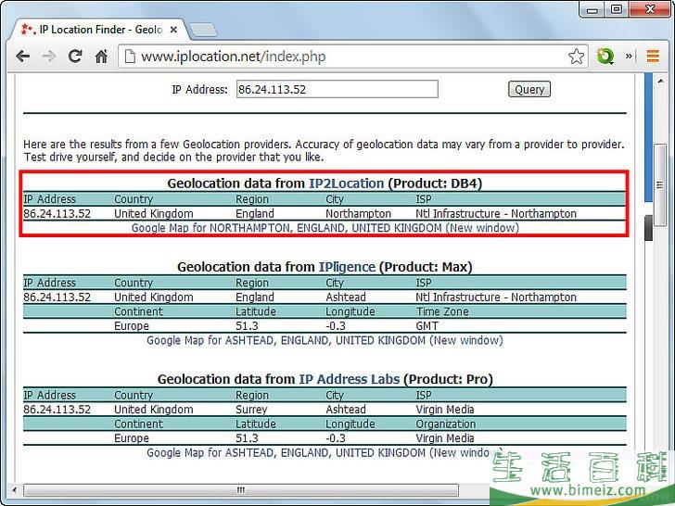Open Google Map for NORTHAMPTON link
This screenshot has height=506, width=675.
click(325, 228)
